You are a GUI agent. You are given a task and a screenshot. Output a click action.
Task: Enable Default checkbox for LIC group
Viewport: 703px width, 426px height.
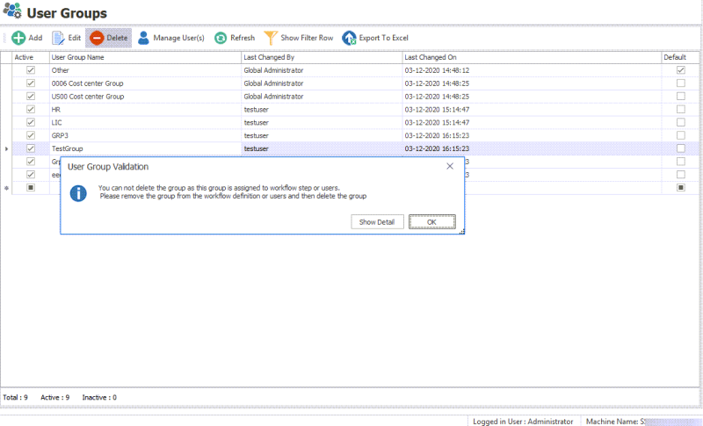pos(680,123)
